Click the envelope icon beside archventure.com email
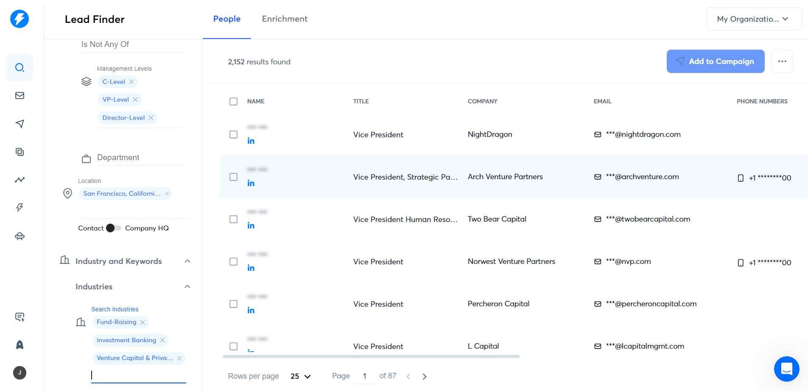The image size is (808, 391). coord(598,177)
